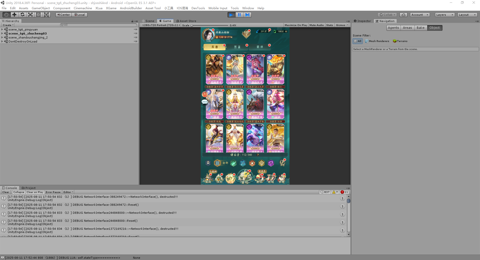480x260 pixels.
Task: Open the Bake tab in Navigation
Action: tap(420, 28)
